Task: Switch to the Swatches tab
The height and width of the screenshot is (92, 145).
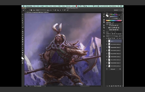Action: pos(111,13)
